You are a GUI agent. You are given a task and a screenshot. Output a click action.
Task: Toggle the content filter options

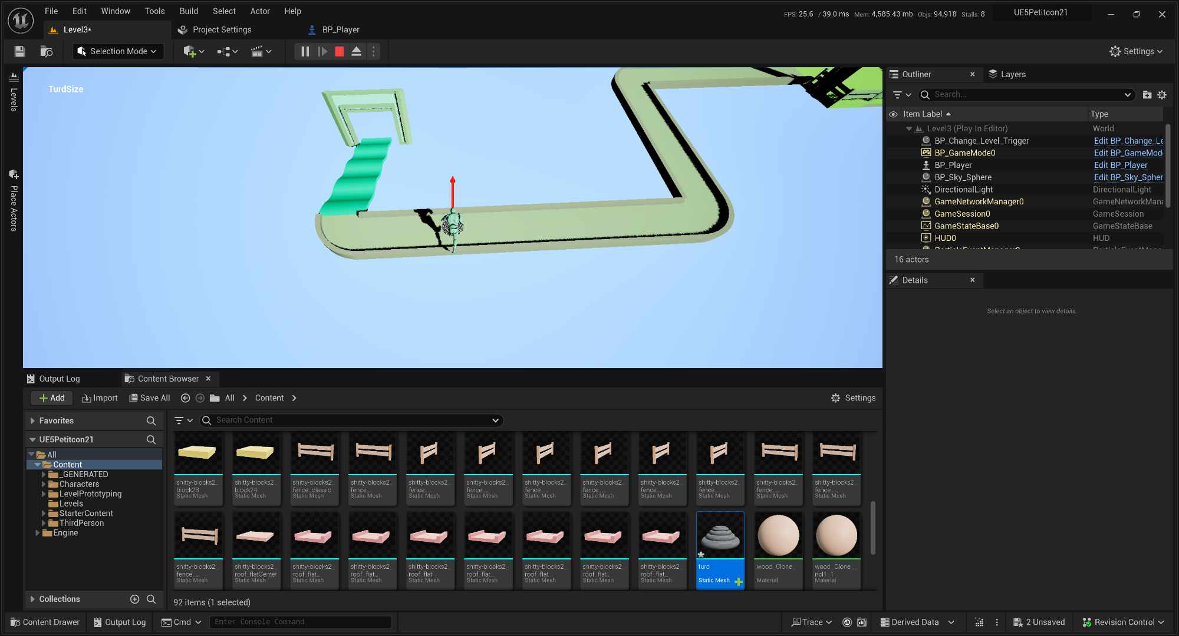[183, 420]
